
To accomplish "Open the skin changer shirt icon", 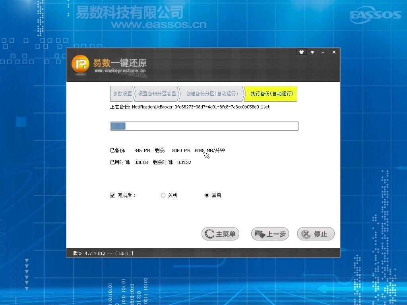I will 301,52.
